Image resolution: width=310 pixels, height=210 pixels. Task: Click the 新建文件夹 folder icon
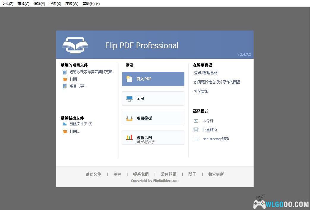(x=65, y=124)
